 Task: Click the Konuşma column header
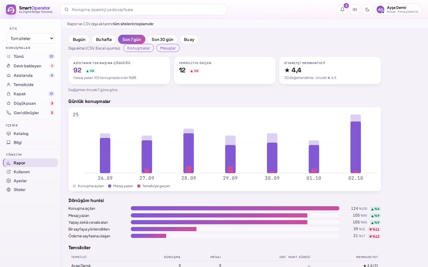tap(172, 257)
